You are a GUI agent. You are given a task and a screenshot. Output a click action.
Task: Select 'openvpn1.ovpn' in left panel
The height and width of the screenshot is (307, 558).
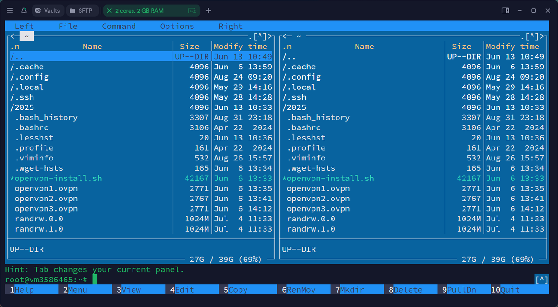pos(141,189)
